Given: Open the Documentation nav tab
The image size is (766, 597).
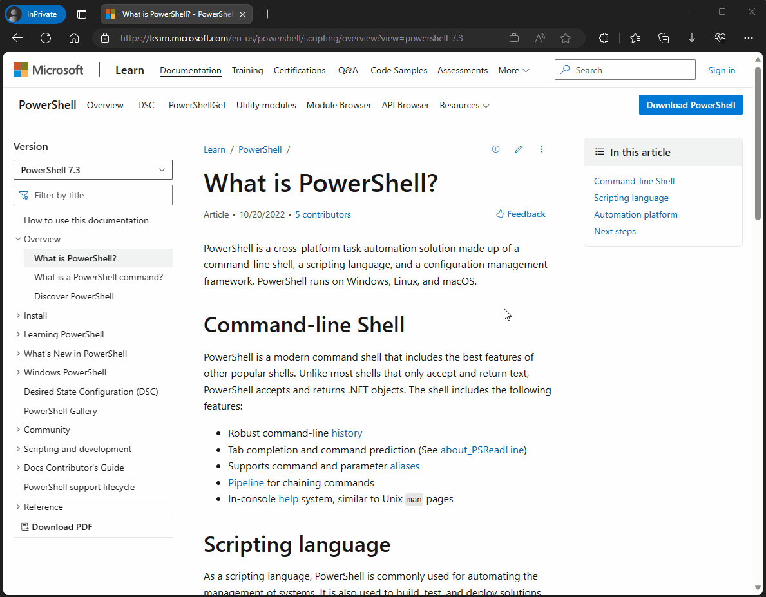Looking at the screenshot, I should [x=191, y=70].
